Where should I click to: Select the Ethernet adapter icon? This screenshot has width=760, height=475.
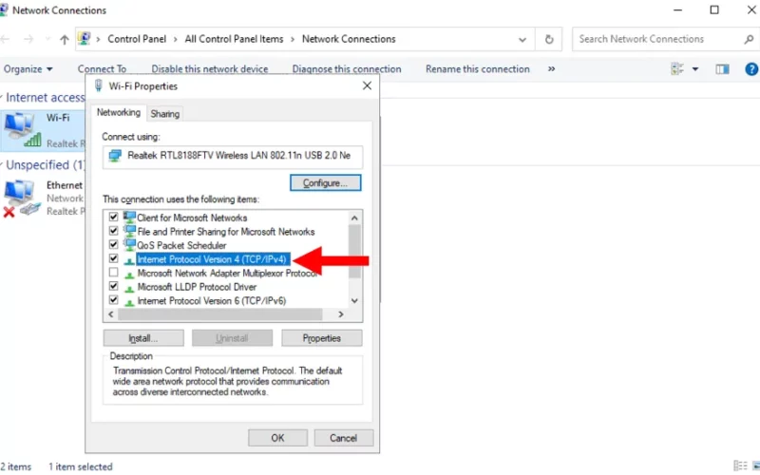tap(22, 199)
